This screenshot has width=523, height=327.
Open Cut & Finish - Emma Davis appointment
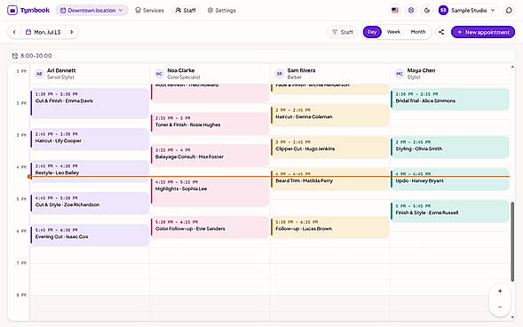90,103
